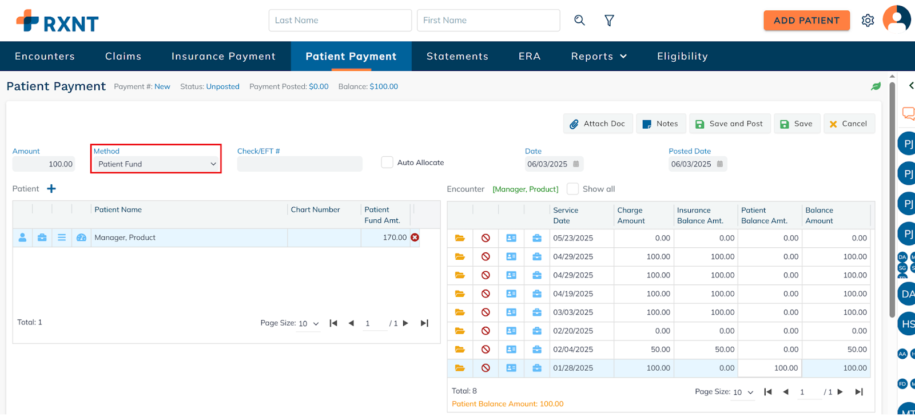Viewport: 915px width, 416px height.
Task: Click the Save and Post button
Action: click(x=729, y=124)
